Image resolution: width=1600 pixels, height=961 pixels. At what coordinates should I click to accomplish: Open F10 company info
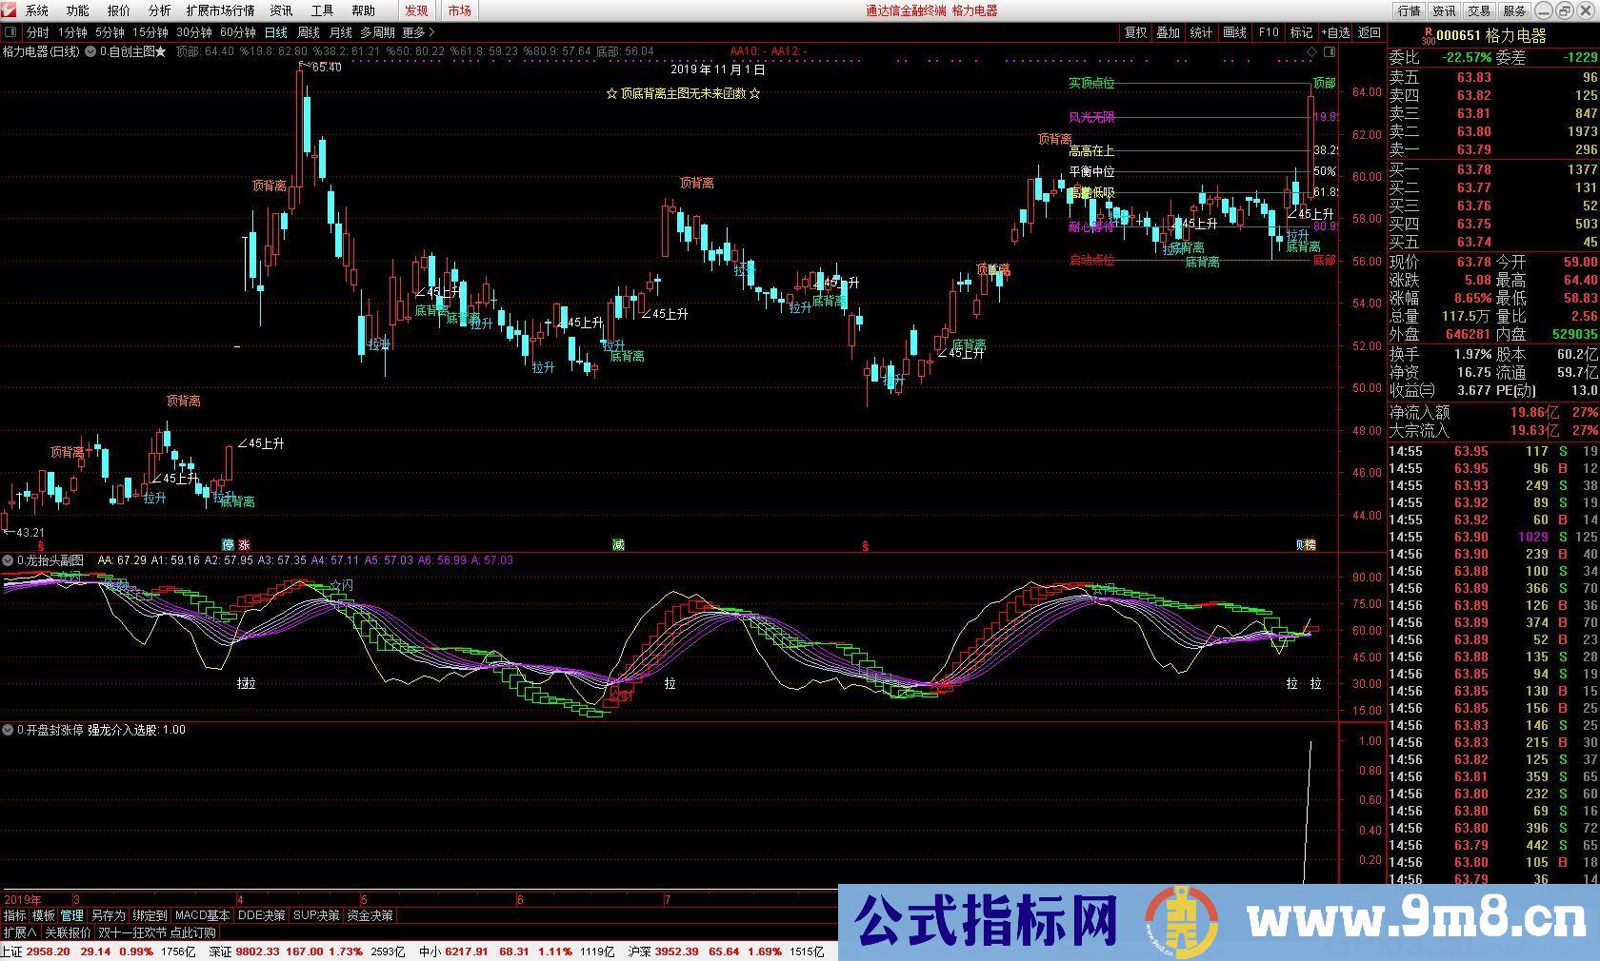point(1269,32)
